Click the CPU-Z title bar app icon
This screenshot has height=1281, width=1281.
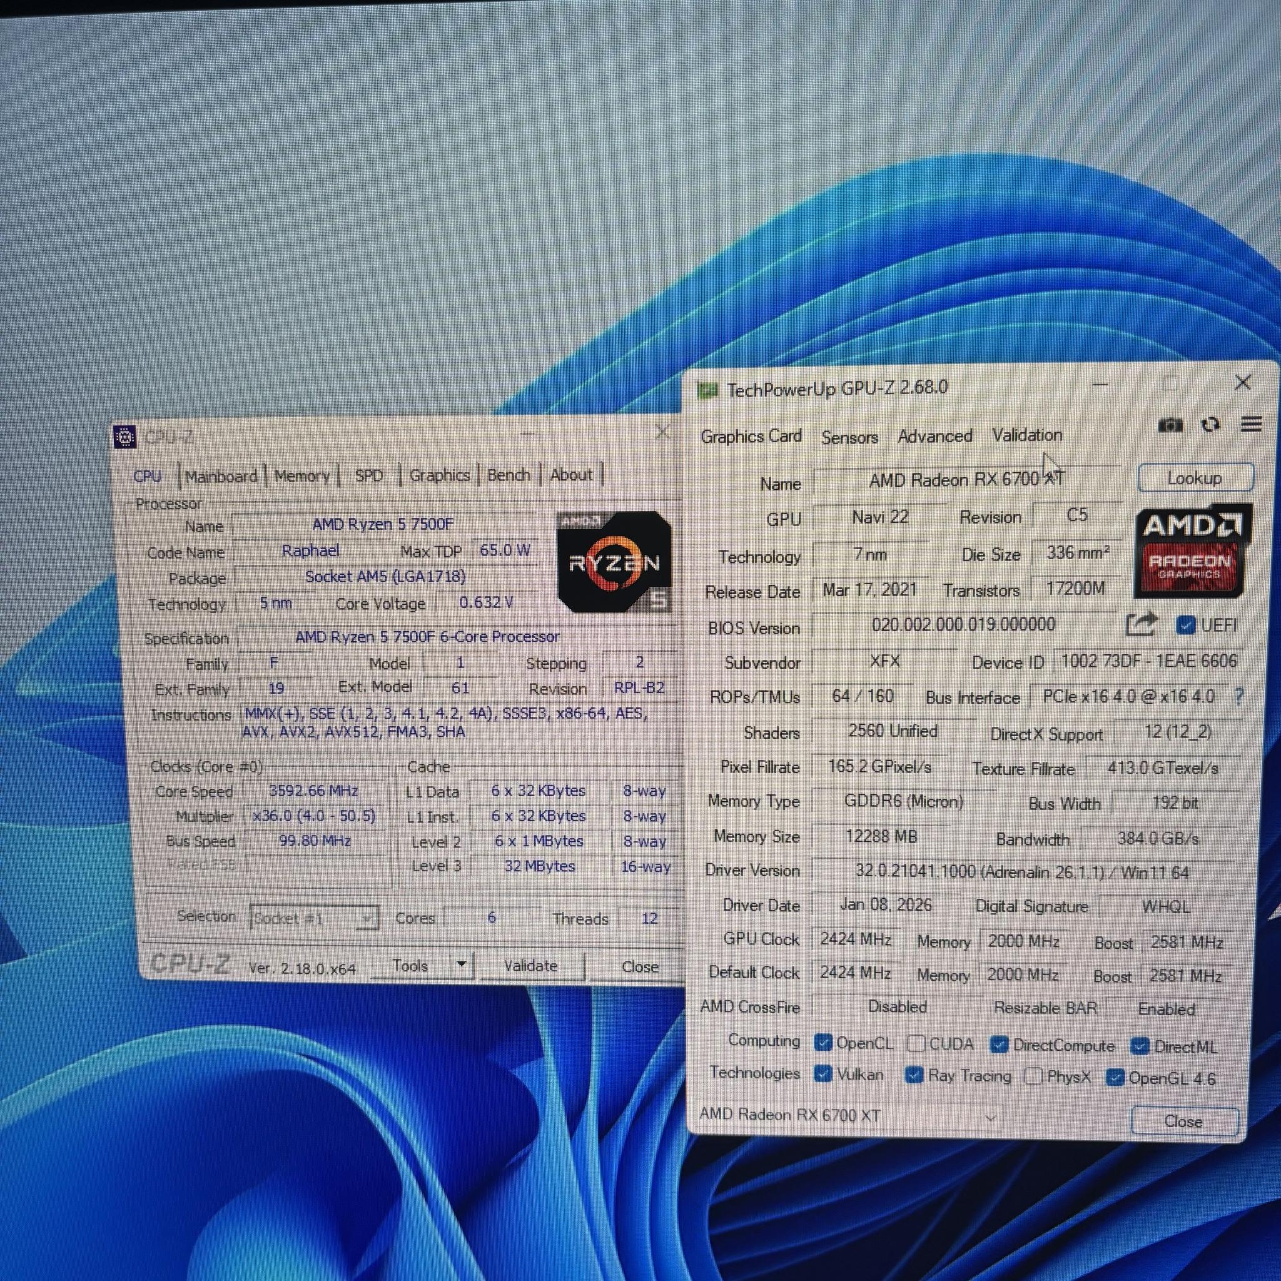click(125, 437)
